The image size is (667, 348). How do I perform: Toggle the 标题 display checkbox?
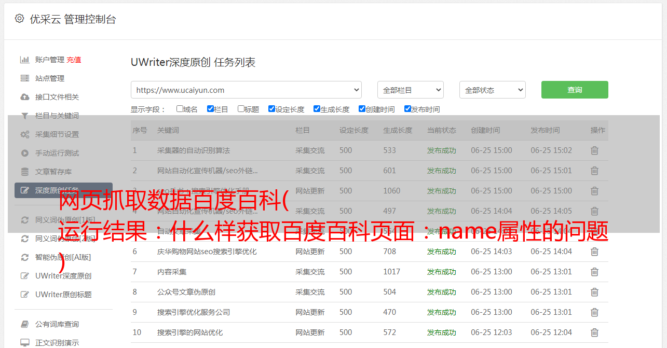(241, 109)
